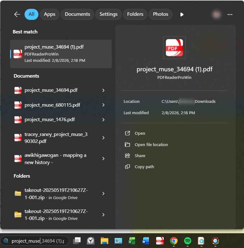The height and width of the screenshot is (248, 244).
Task: Click the back arrow in search panel
Action: click(17, 14)
